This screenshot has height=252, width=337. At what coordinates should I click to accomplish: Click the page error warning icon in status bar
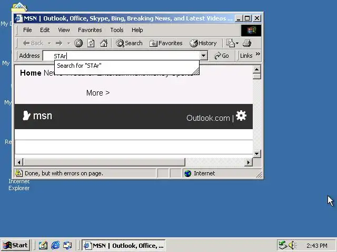19,173
